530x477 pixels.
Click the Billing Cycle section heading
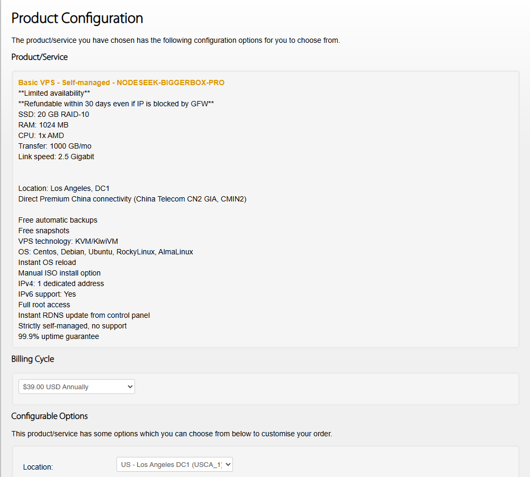33,359
